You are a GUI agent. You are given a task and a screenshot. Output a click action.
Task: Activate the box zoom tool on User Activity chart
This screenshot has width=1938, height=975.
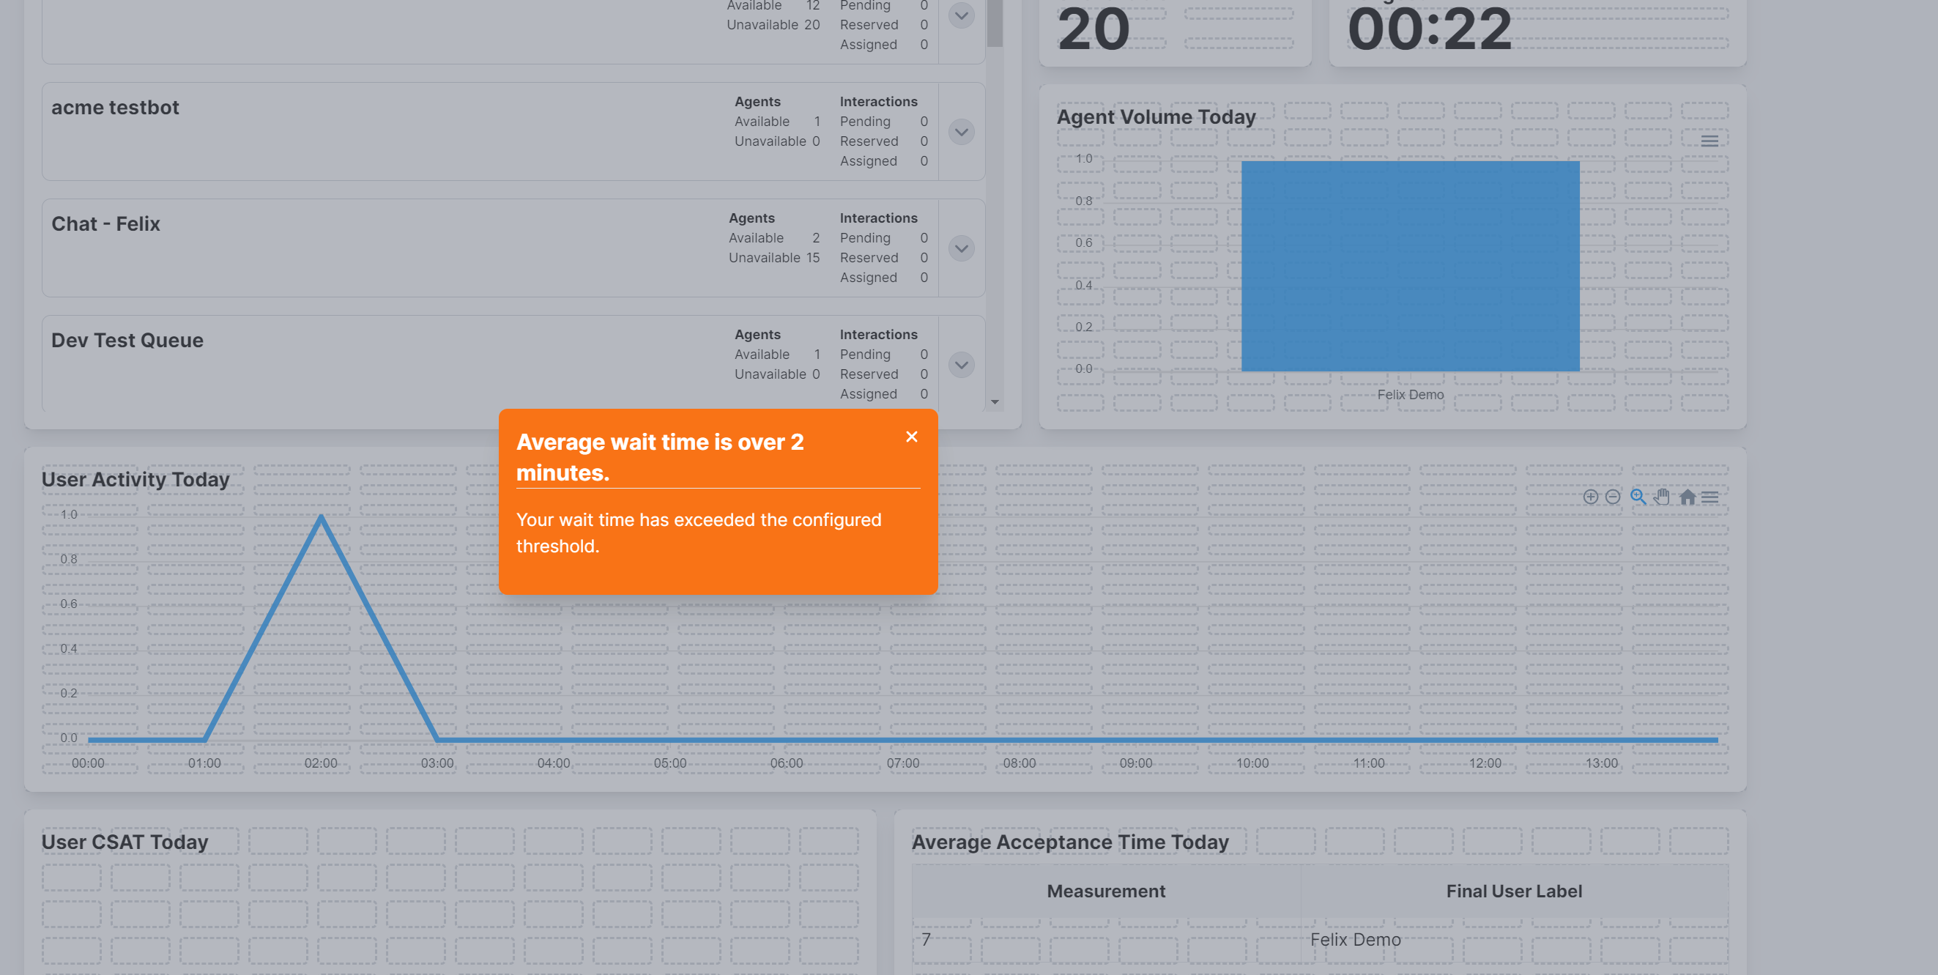tap(1638, 497)
